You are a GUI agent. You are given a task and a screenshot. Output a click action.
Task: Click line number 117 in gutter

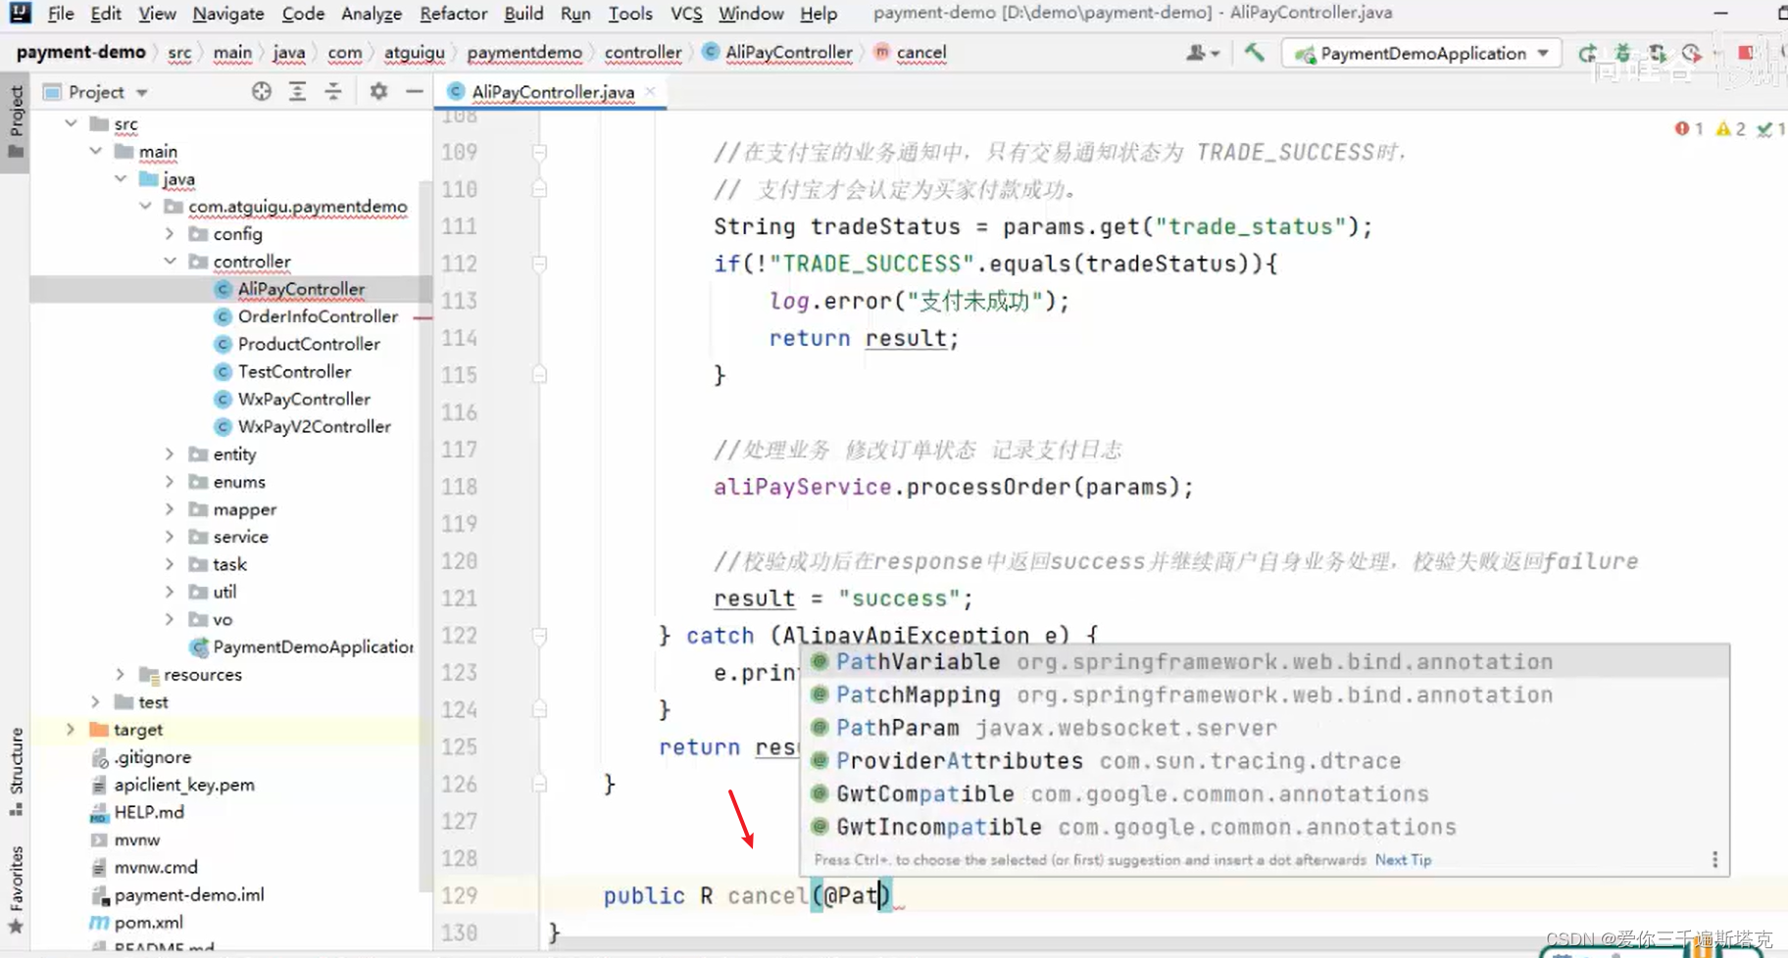click(459, 450)
